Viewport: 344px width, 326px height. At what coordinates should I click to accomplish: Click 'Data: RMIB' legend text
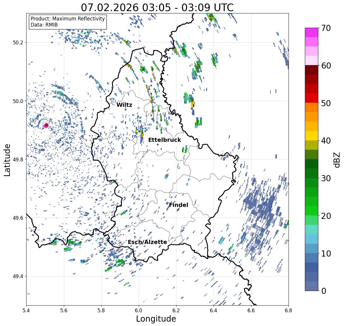(x=44, y=25)
